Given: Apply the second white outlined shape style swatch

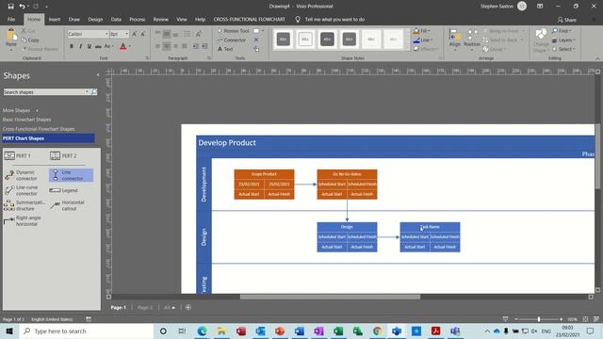Looking at the screenshot, I should (x=305, y=39).
